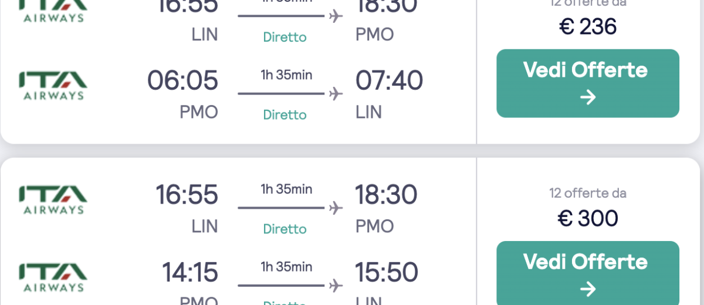Click the airplane icon on the second 16:55 to 18:30 route

coord(336,208)
